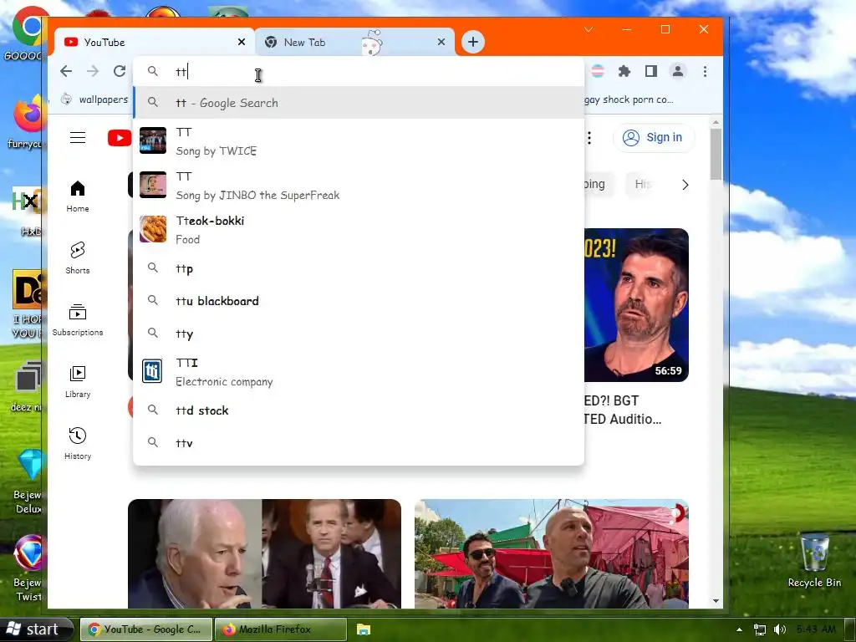
Task: Open the Chrome profile avatar icon
Action: pos(677,72)
